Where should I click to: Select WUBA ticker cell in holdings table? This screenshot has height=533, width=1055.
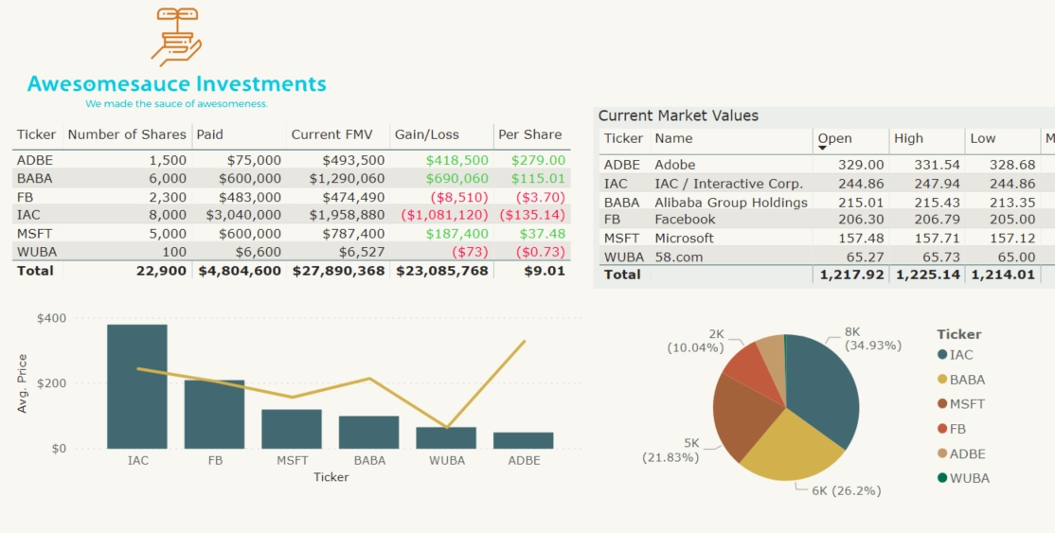37,252
